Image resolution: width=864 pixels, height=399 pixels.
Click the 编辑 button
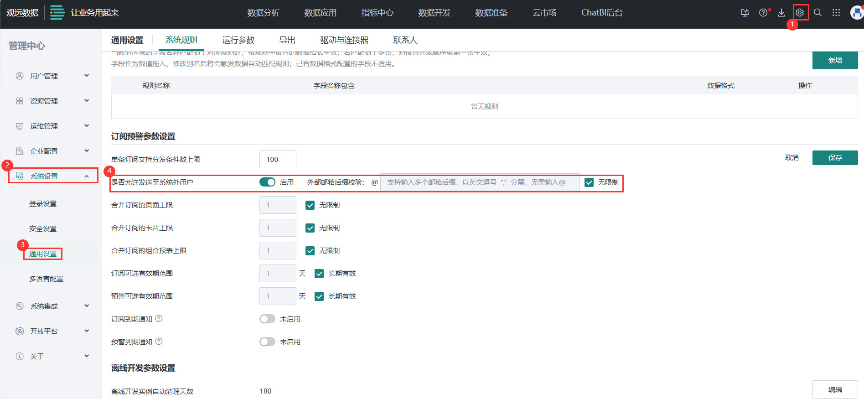click(x=835, y=389)
